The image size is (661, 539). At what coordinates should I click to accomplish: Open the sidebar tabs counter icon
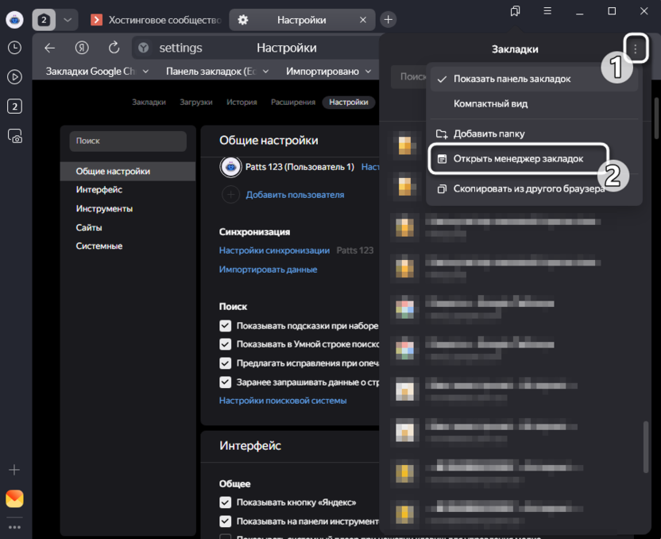pyautogui.click(x=15, y=107)
